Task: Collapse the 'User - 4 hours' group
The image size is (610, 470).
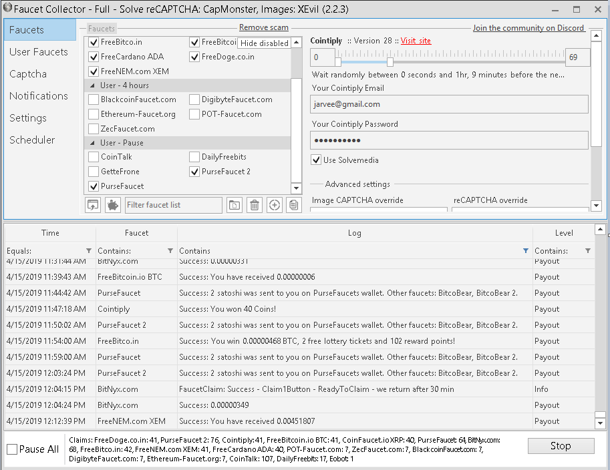Action: coord(92,85)
